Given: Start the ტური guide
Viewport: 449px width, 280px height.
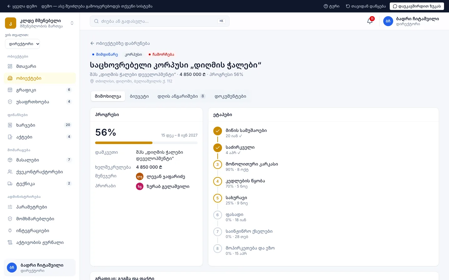Looking at the screenshot, I should pyautogui.click(x=331, y=6).
